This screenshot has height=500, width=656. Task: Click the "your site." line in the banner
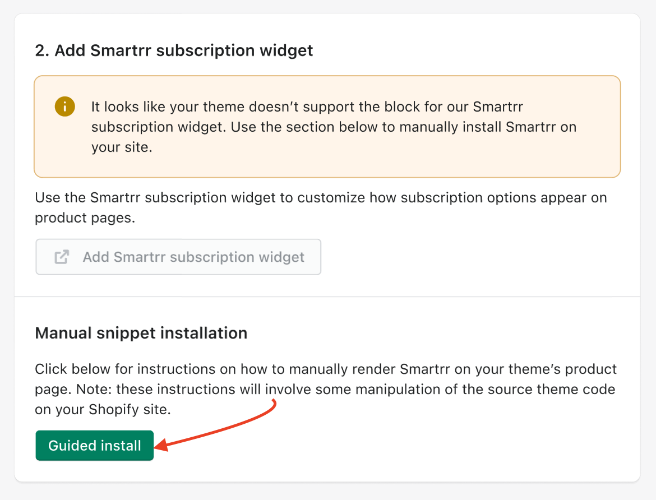point(122,147)
